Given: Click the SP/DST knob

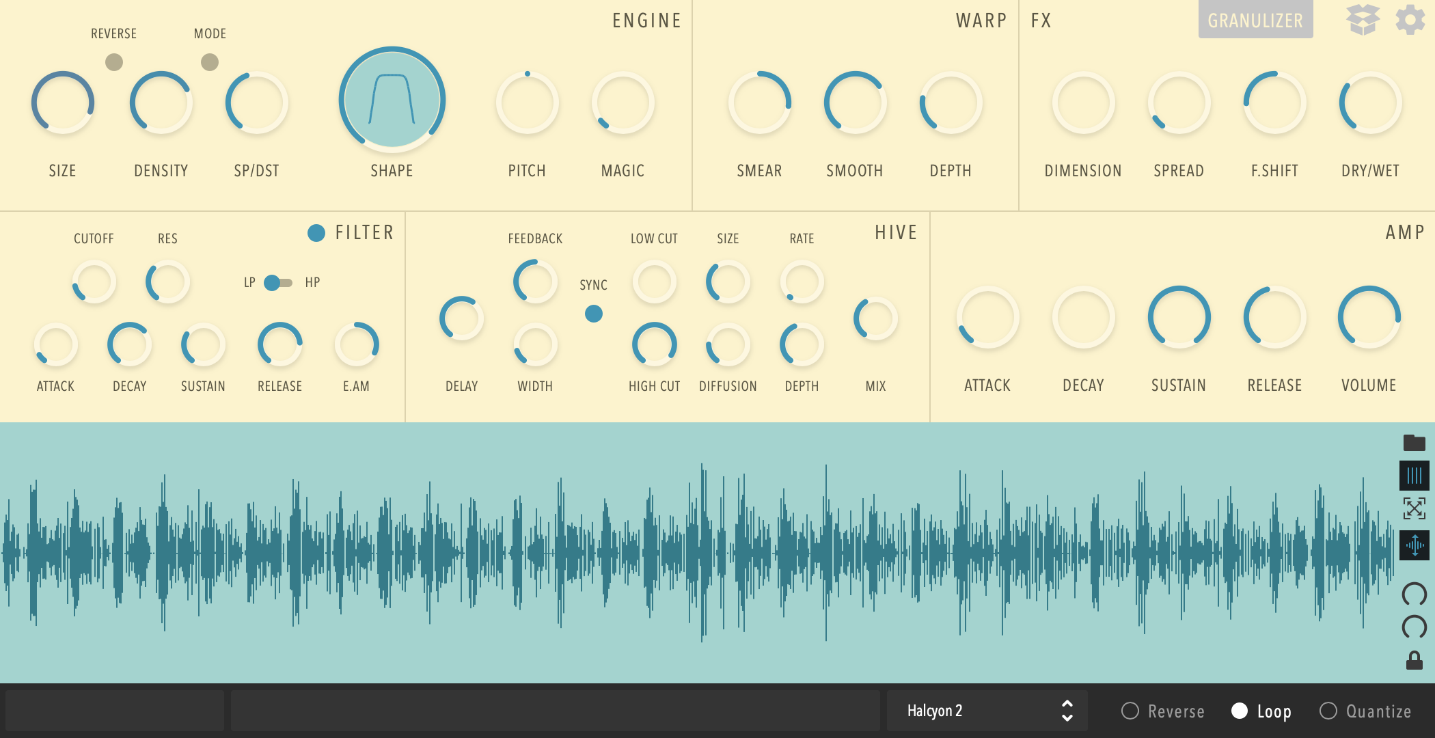Looking at the screenshot, I should pyautogui.click(x=257, y=102).
